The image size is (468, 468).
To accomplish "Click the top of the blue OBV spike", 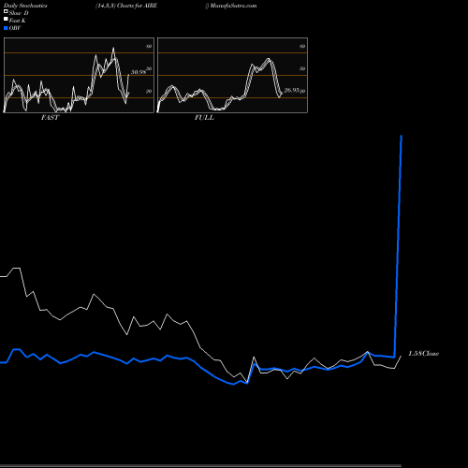I will click(402, 136).
